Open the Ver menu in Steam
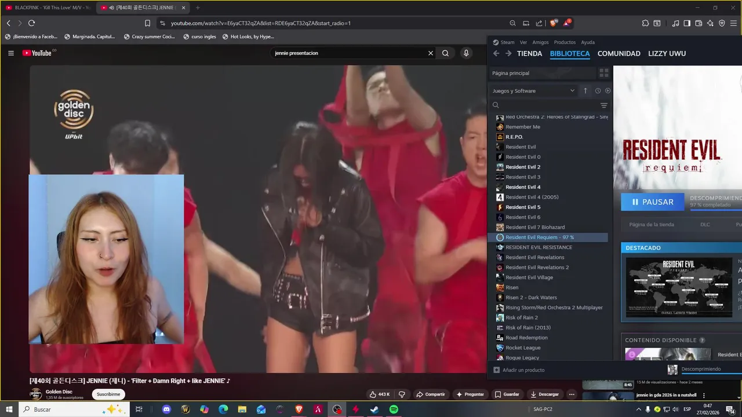742x417 pixels. coord(523,42)
